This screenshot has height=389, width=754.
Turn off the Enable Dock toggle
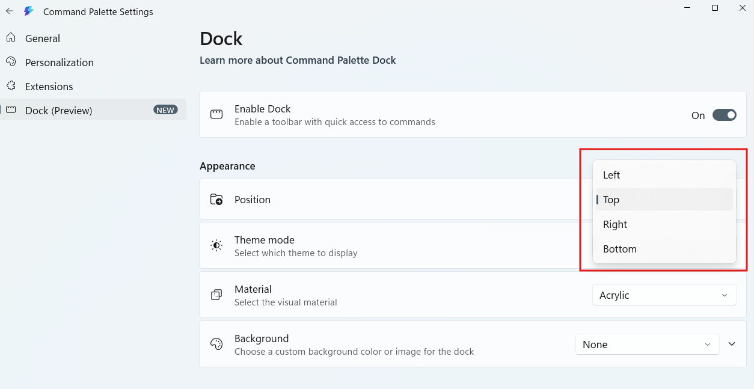point(725,114)
